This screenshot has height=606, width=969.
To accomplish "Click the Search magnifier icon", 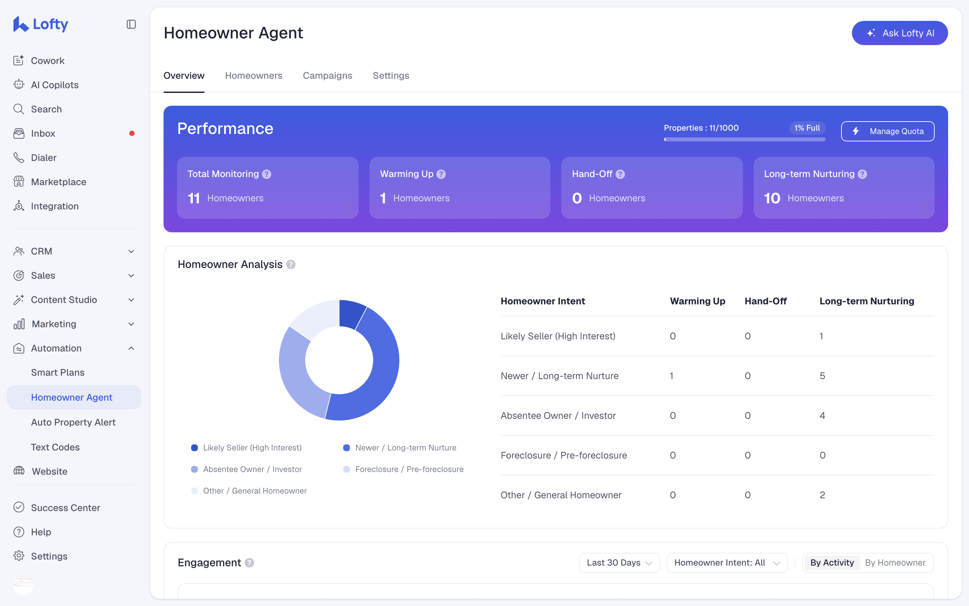I will [19, 109].
